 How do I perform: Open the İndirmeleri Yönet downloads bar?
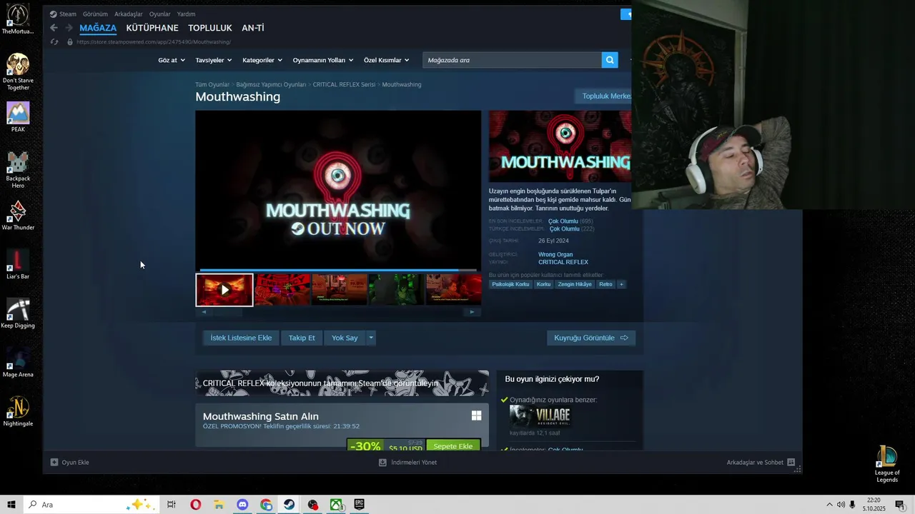tap(407, 463)
